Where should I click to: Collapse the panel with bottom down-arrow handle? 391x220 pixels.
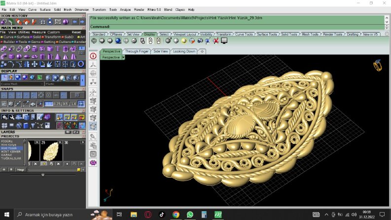tap(42, 175)
